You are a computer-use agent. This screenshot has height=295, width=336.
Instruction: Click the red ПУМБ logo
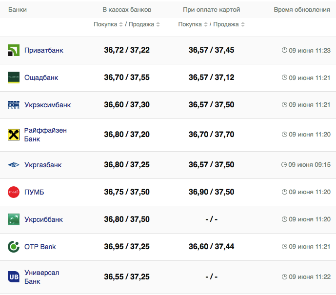click(14, 192)
